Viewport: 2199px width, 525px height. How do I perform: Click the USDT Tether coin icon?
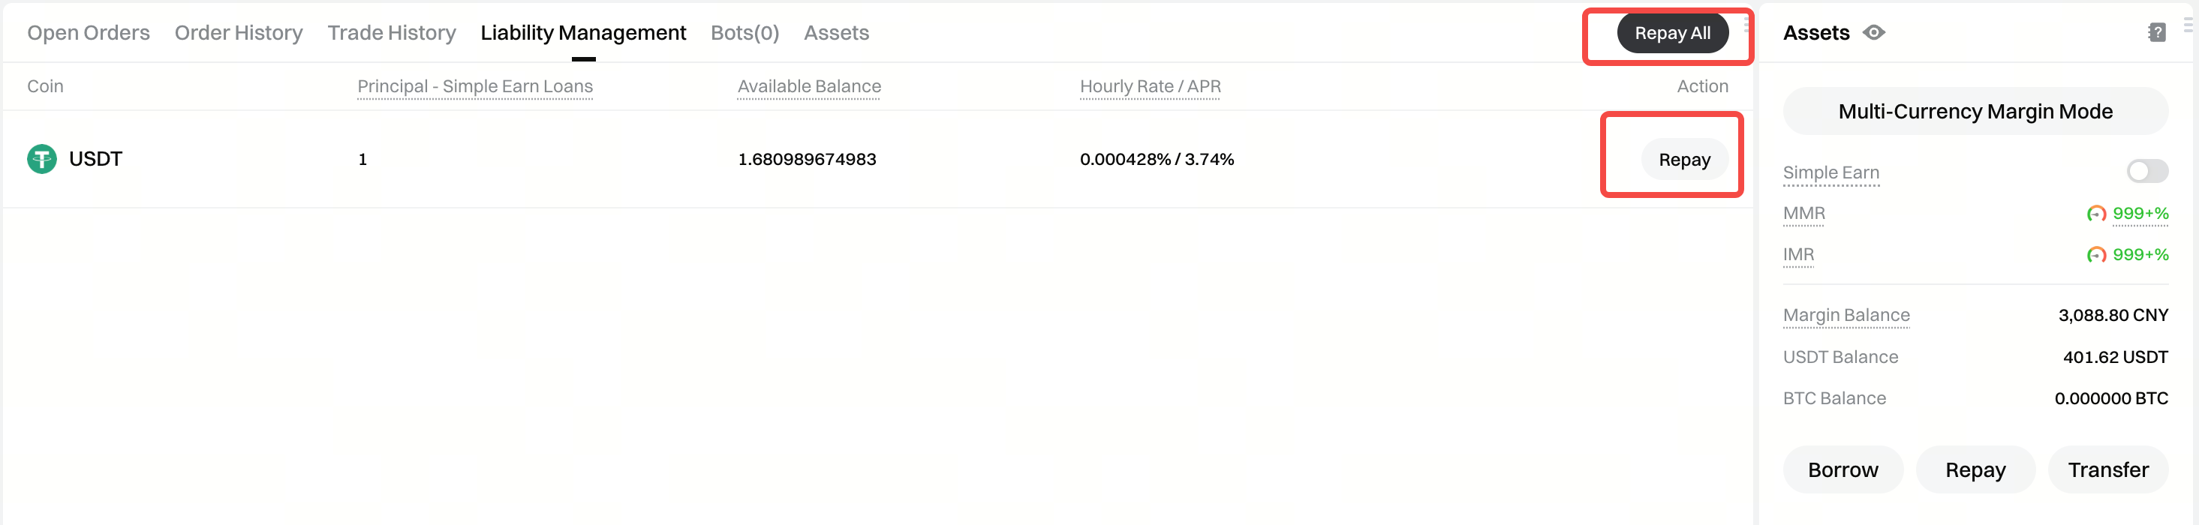(42, 159)
